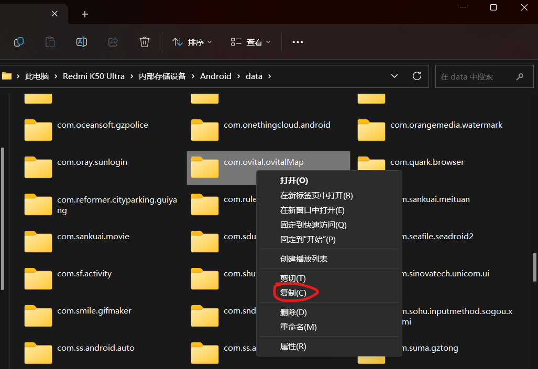
Task: Click the share icon in toolbar
Action: 113,42
